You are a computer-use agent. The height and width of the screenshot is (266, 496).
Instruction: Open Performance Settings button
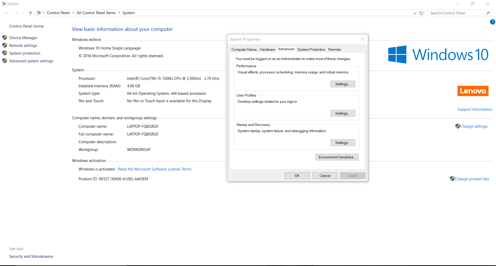pos(343,84)
